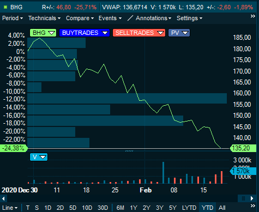Open the Annotations dropdown menu

pyautogui.click(x=154, y=18)
